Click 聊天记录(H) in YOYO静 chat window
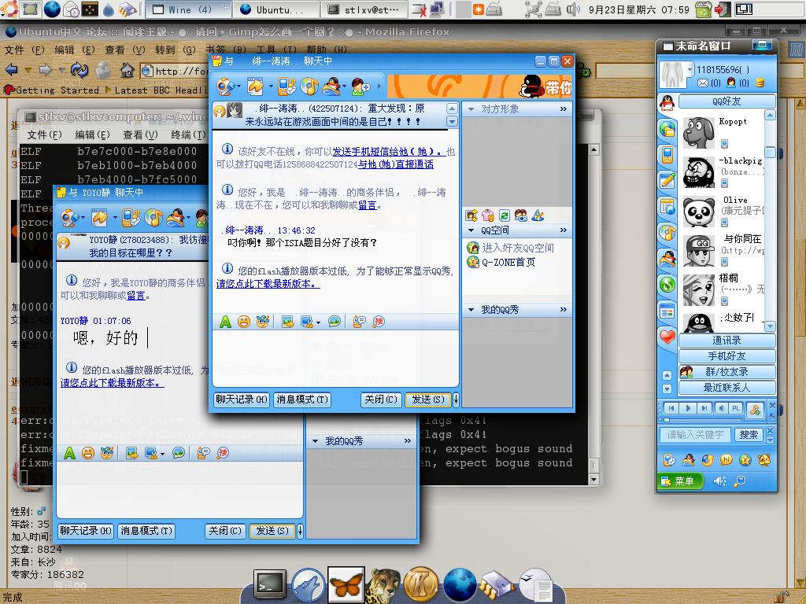This screenshot has width=806, height=604. click(85, 531)
